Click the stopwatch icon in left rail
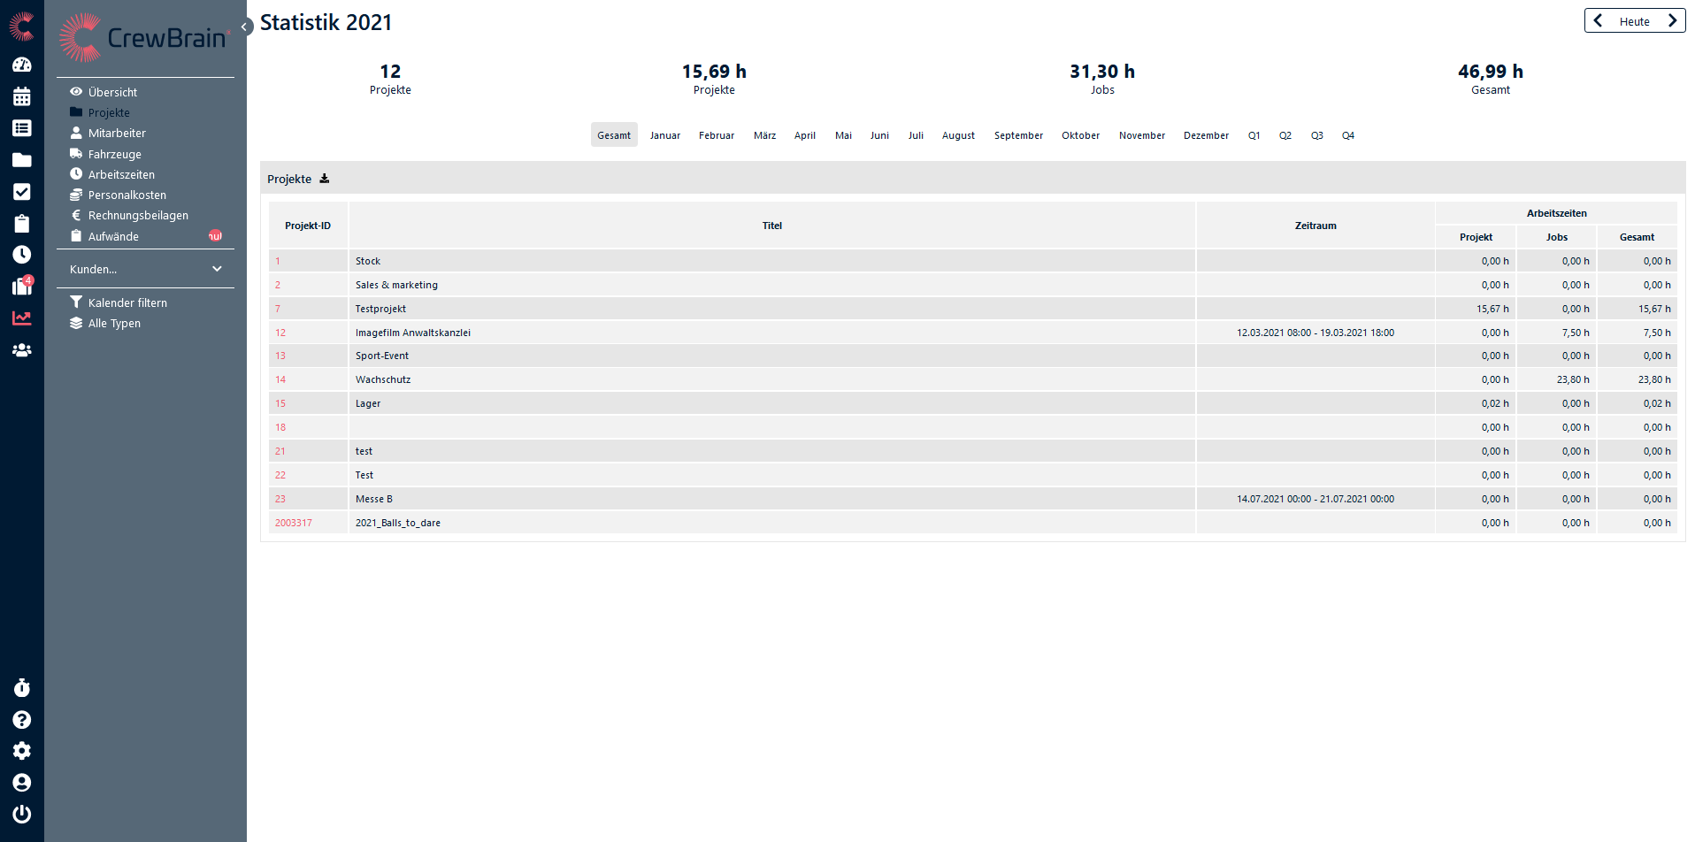The height and width of the screenshot is (842, 1695). pyautogui.click(x=22, y=688)
